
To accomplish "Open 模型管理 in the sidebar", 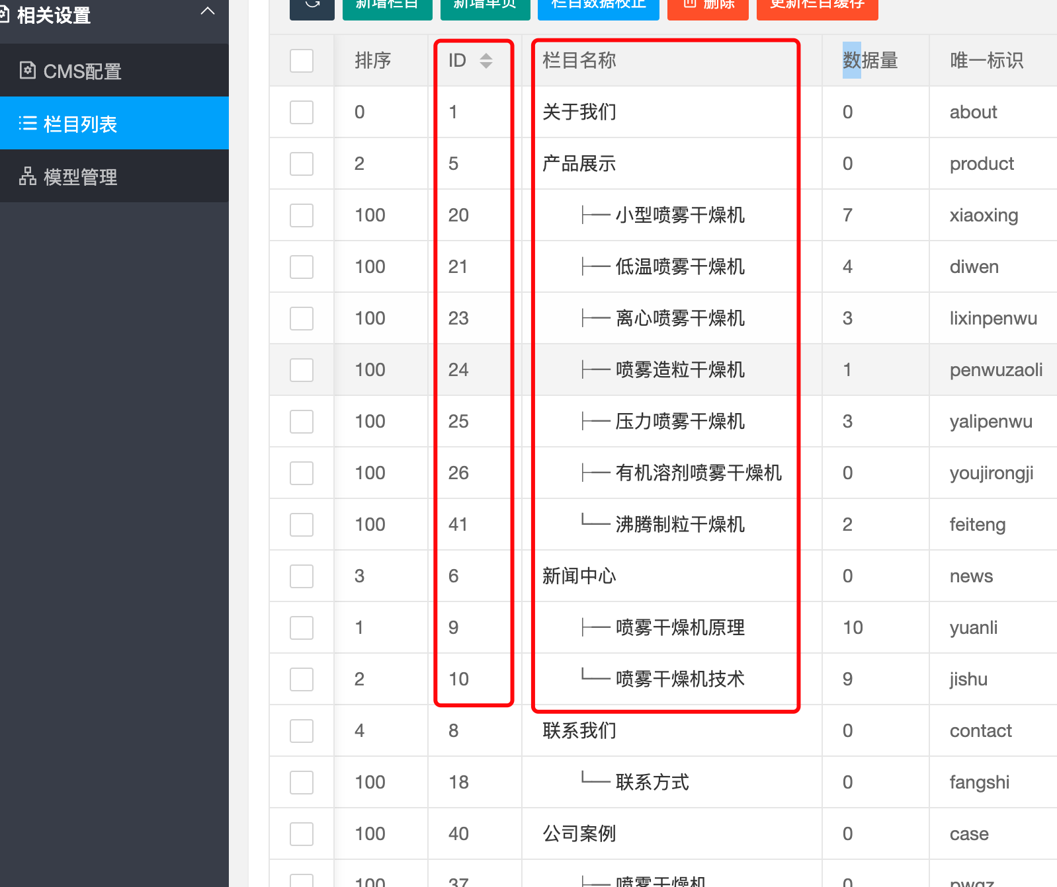I will point(80,177).
